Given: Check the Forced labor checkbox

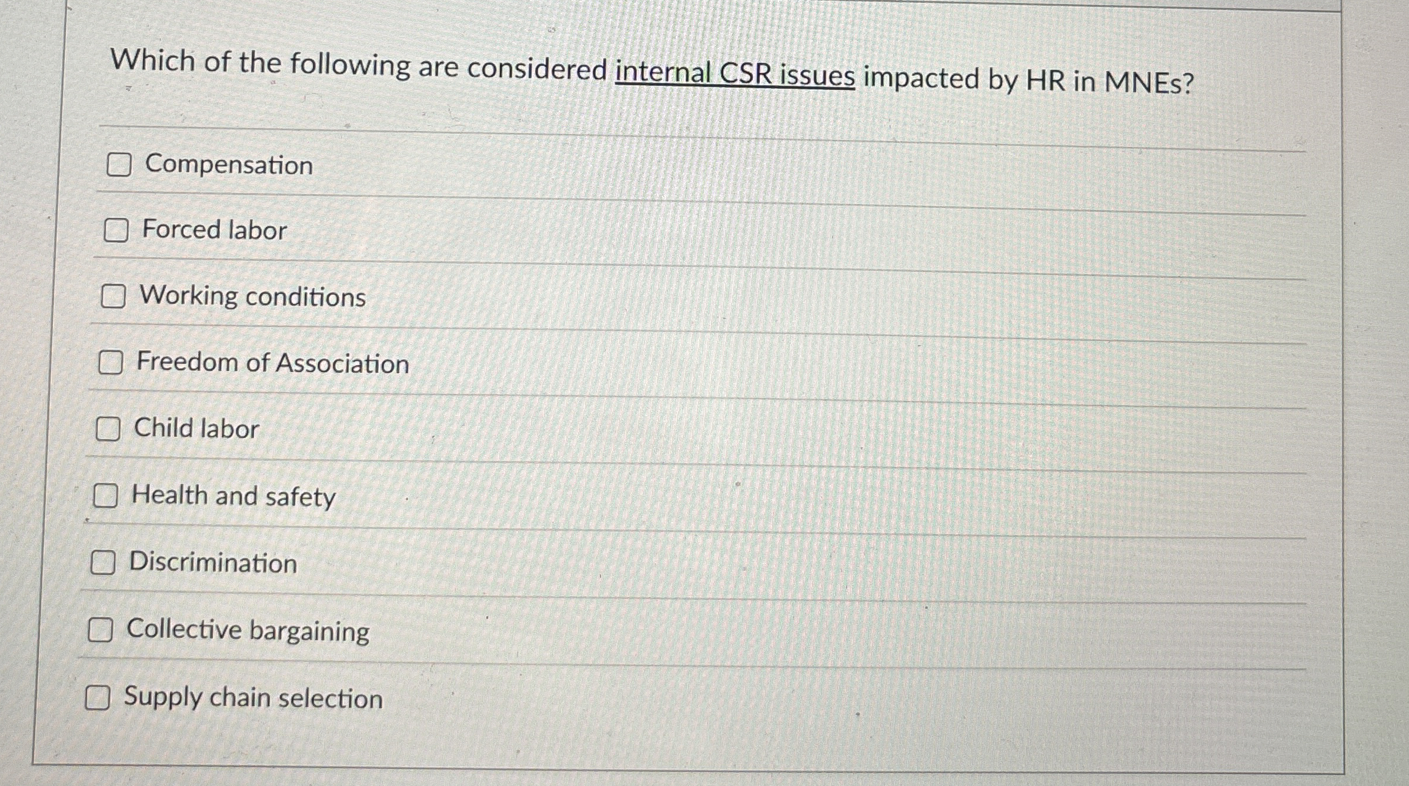Looking at the screenshot, I should [x=116, y=231].
